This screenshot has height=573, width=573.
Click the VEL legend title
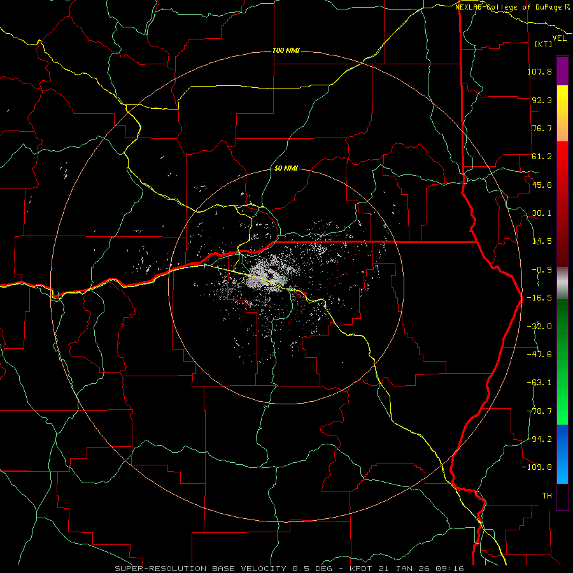[559, 38]
